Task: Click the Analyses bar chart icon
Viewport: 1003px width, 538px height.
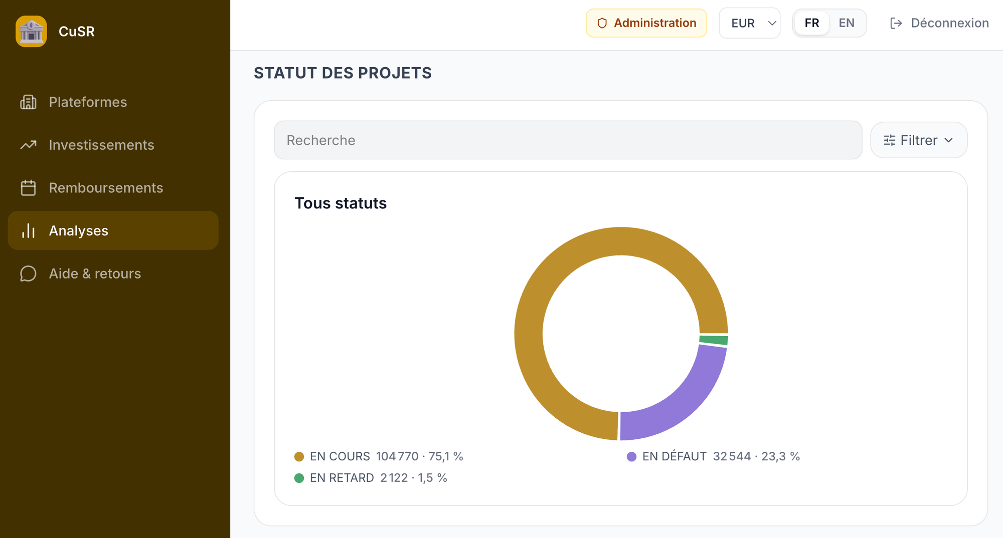Action: click(28, 231)
